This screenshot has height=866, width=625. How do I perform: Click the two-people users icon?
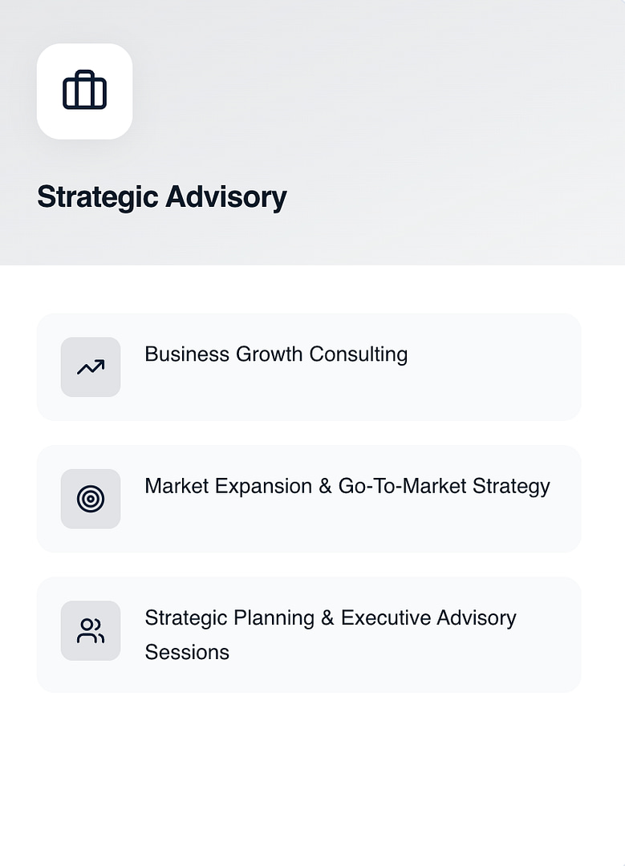(x=91, y=630)
